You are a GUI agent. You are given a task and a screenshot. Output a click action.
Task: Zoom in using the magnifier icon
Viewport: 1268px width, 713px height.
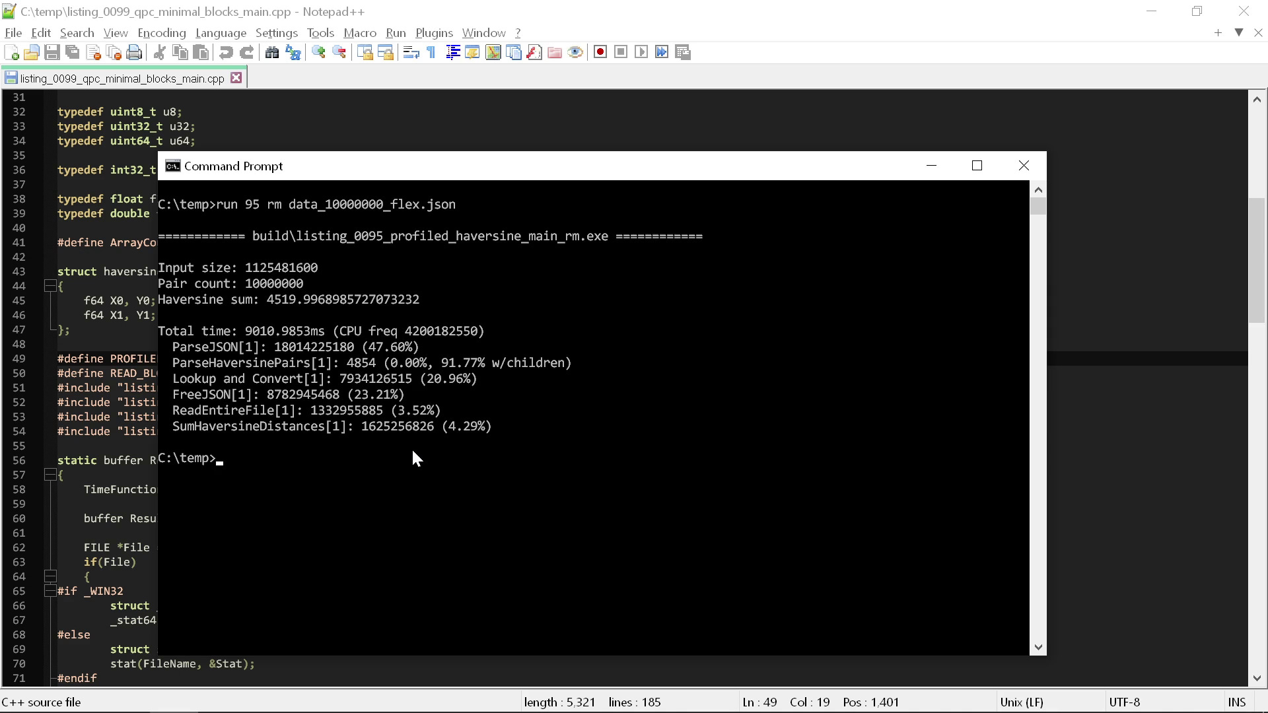coord(319,51)
